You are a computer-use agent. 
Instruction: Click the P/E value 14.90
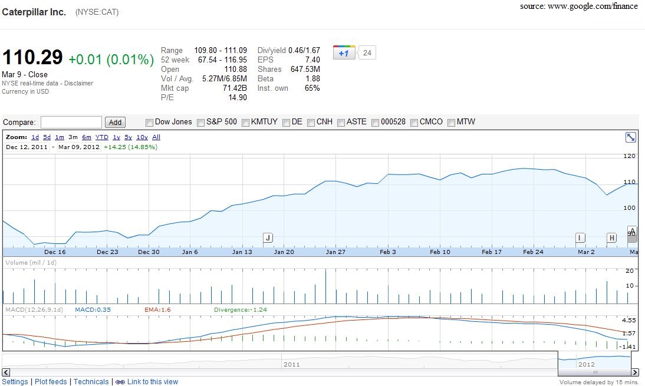coord(238,97)
